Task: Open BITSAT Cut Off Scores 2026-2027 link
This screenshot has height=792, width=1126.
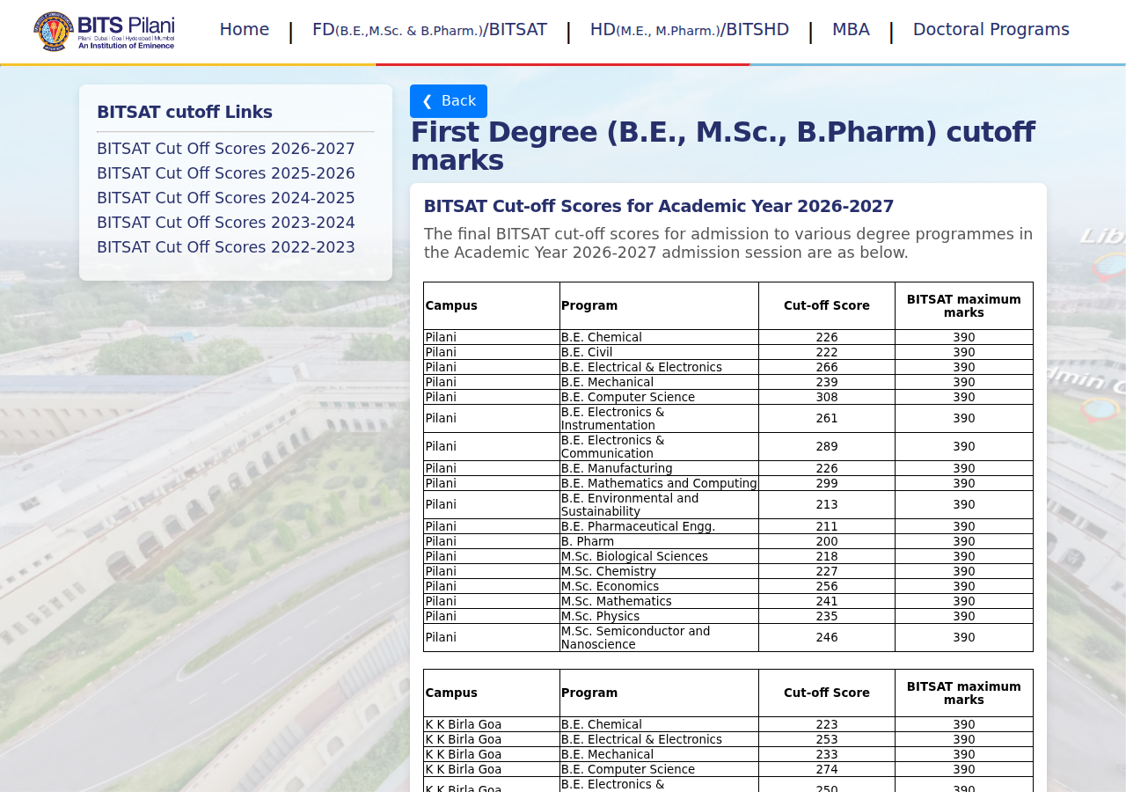Action: point(226,149)
